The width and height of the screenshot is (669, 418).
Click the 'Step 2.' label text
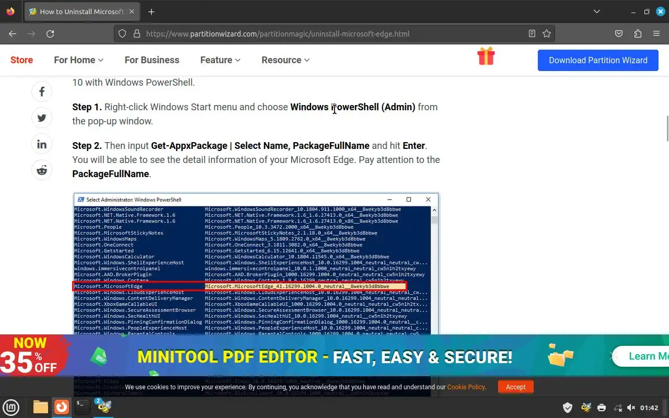coord(87,146)
